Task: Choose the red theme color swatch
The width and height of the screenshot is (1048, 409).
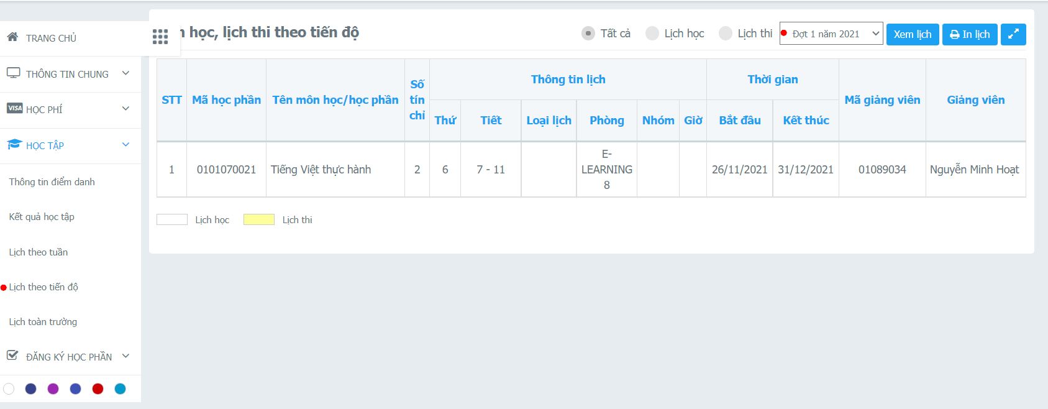Action: (98, 388)
